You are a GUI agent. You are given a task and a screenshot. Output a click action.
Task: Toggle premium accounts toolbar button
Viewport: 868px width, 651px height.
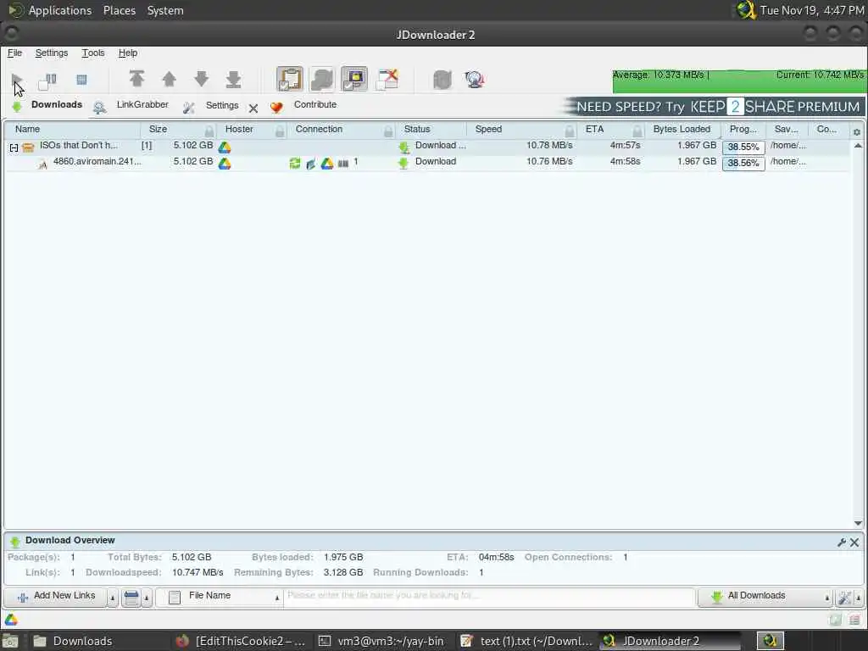353,79
